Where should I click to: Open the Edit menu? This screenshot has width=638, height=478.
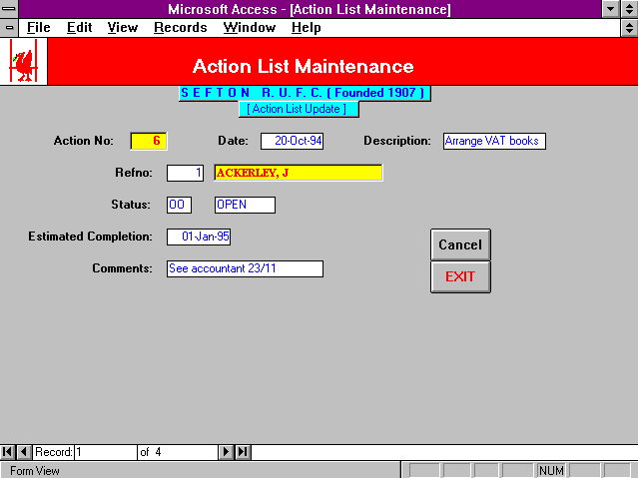pos(79,28)
